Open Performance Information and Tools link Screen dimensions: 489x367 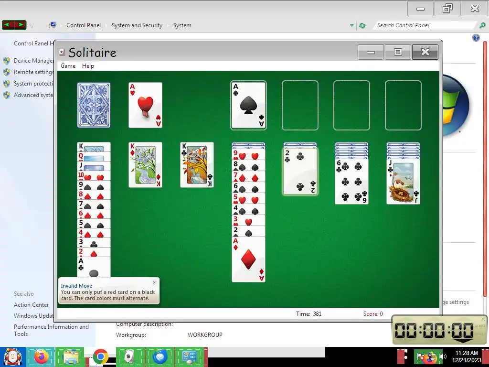[x=51, y=330]
